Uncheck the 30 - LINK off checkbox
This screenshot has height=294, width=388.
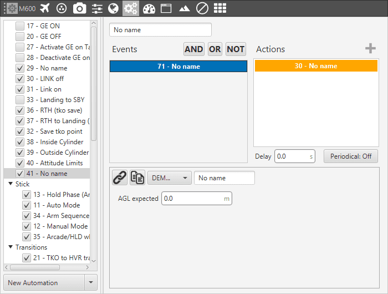20,79
